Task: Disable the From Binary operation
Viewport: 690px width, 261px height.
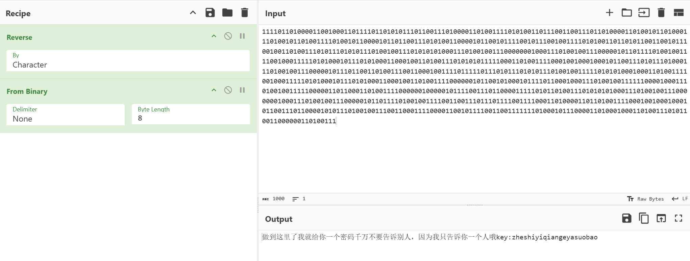Action: click(x=228, y=90)
